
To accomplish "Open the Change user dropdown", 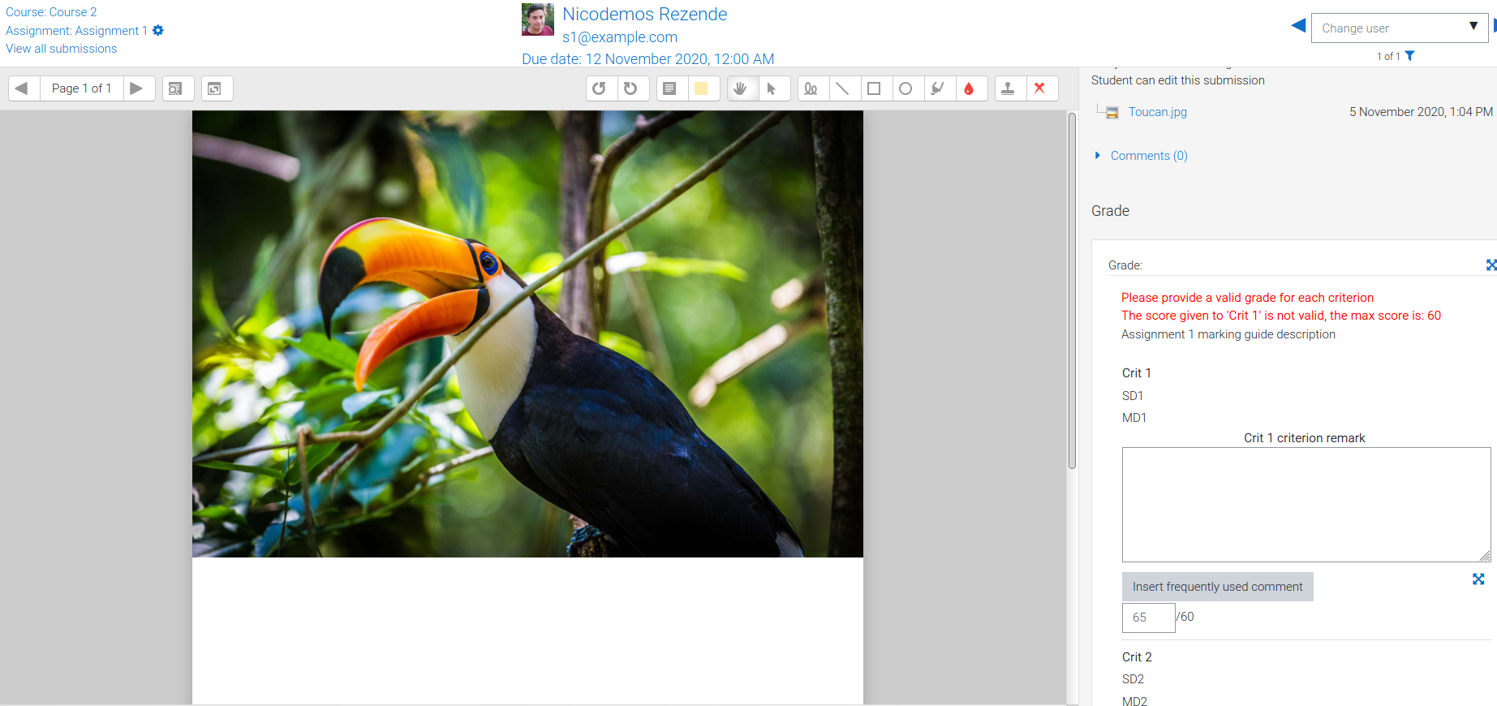I will coord(1399,28).
